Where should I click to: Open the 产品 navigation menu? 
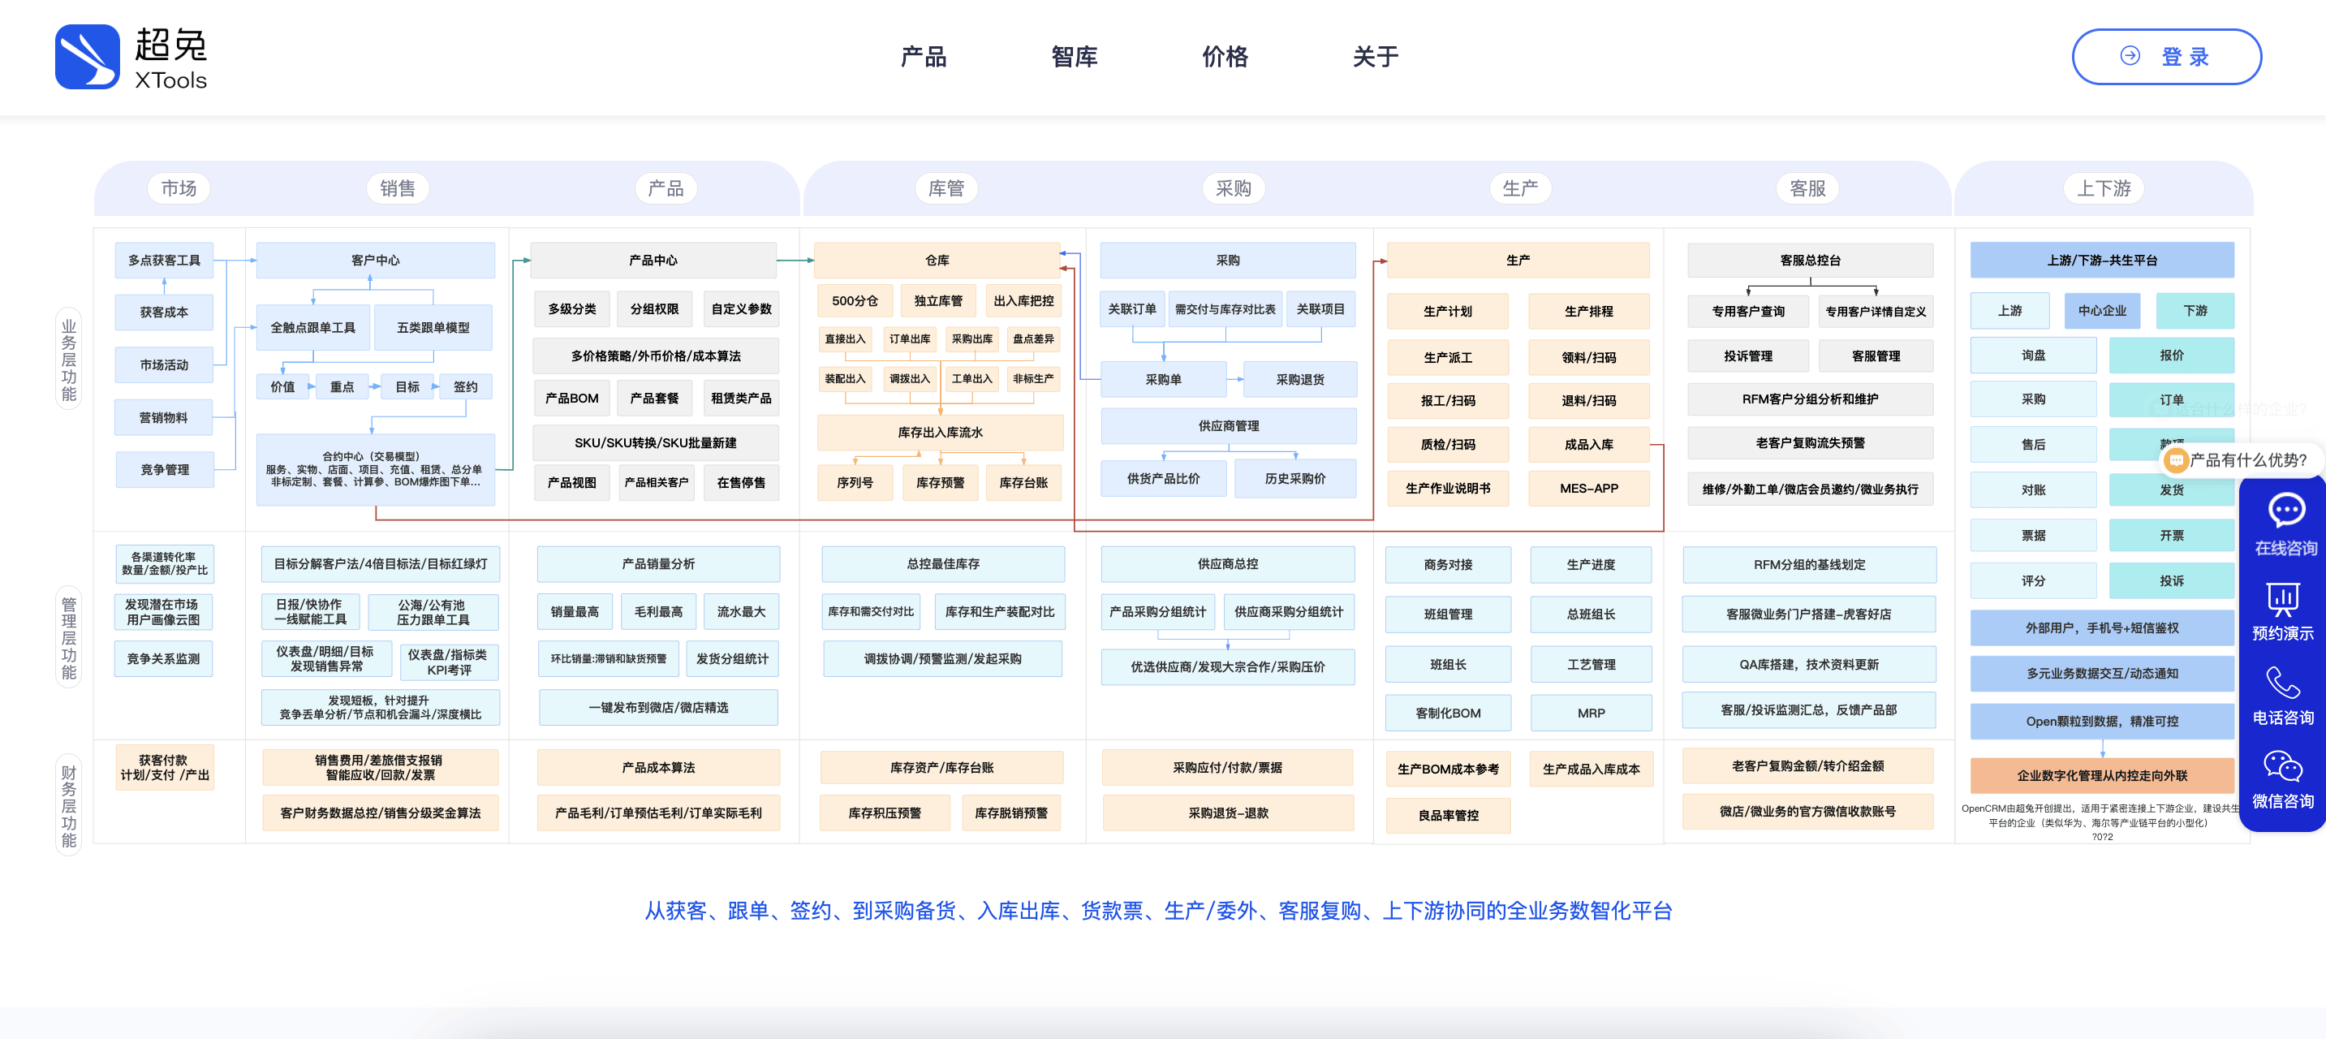(923, 57)
